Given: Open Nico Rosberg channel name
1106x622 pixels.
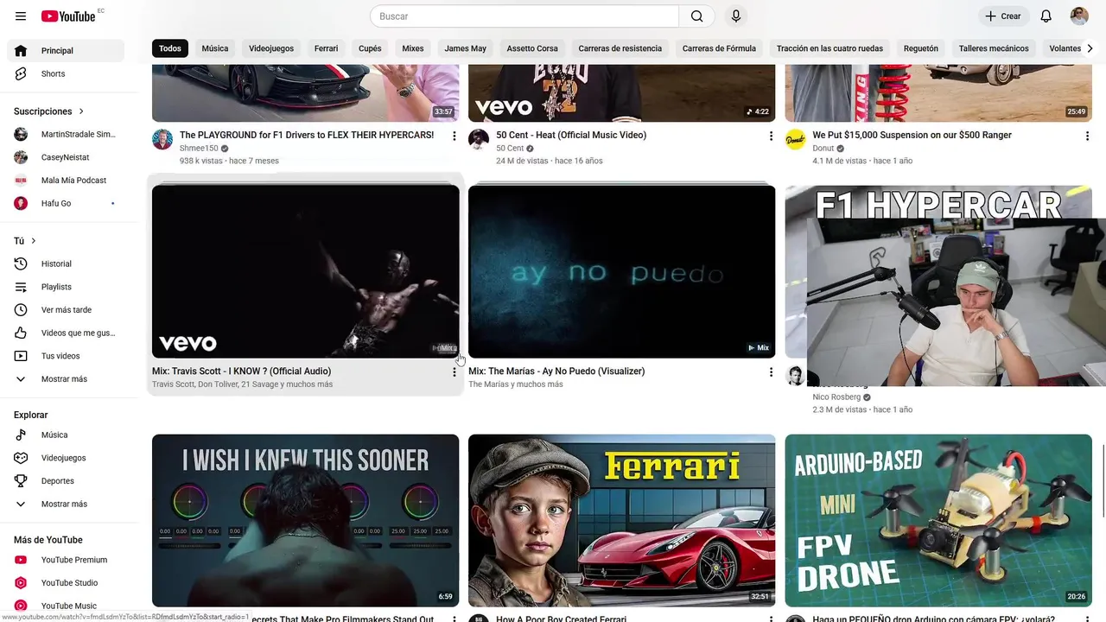Looking at the screenshot, I should [x=836, y=397].
